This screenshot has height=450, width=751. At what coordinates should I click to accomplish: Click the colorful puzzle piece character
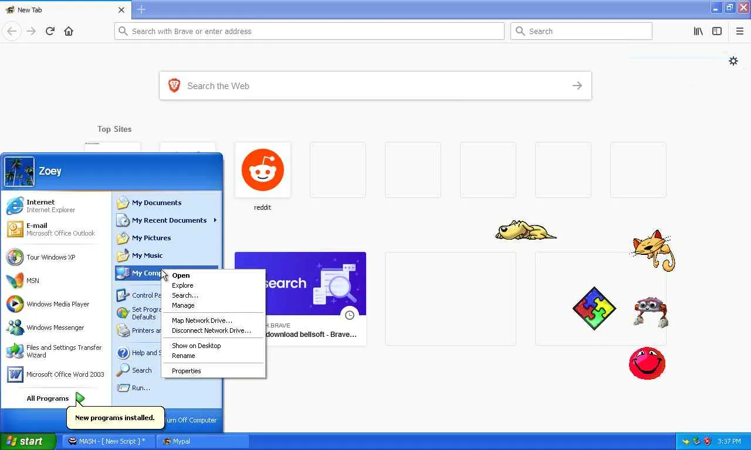tap(594, 308)
